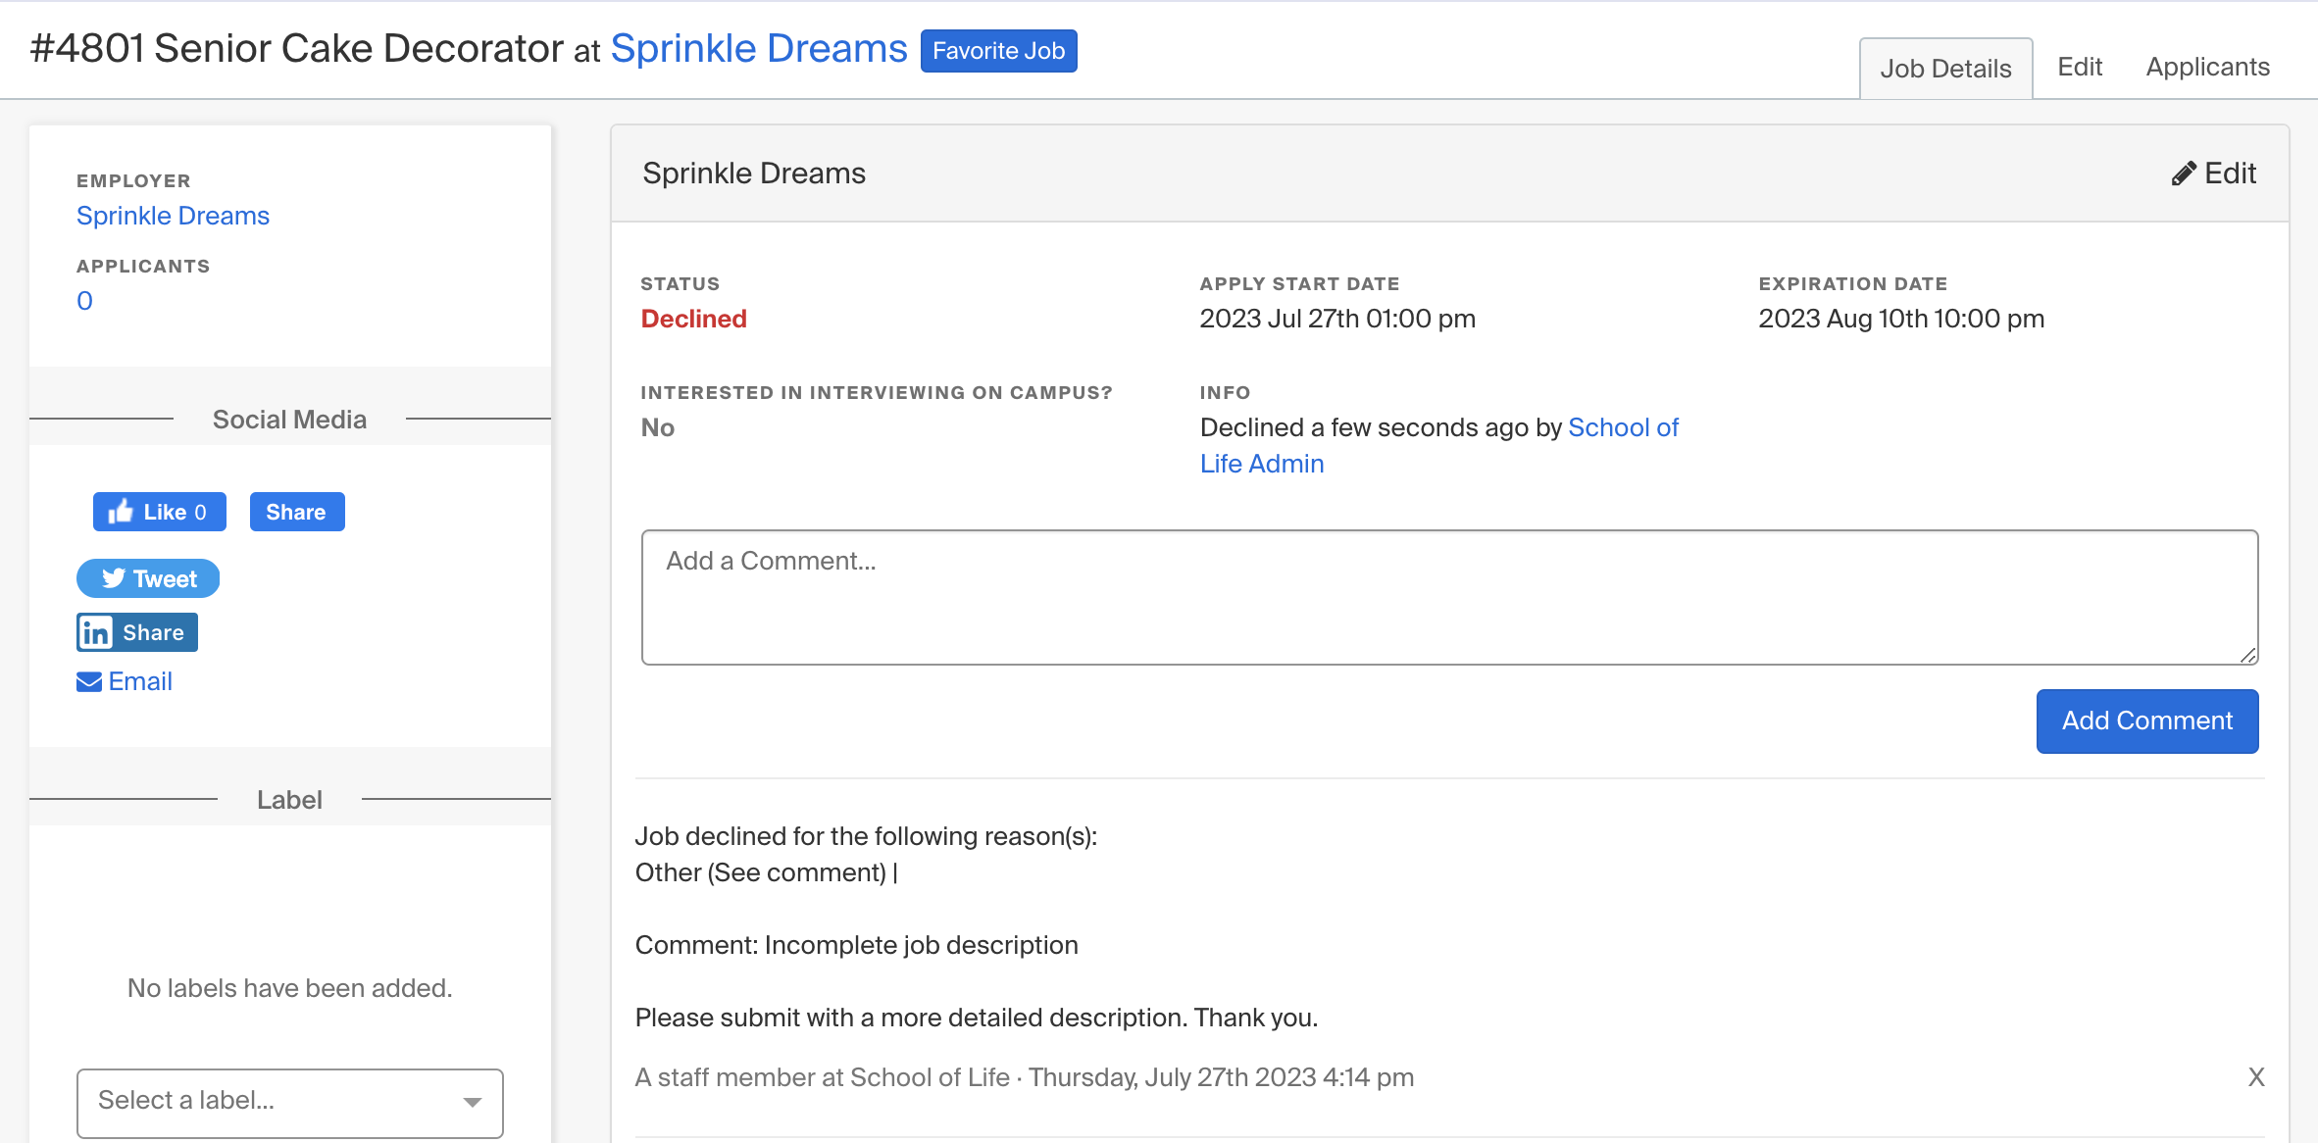Open the School of Life Admin link

pos(1438,445)
